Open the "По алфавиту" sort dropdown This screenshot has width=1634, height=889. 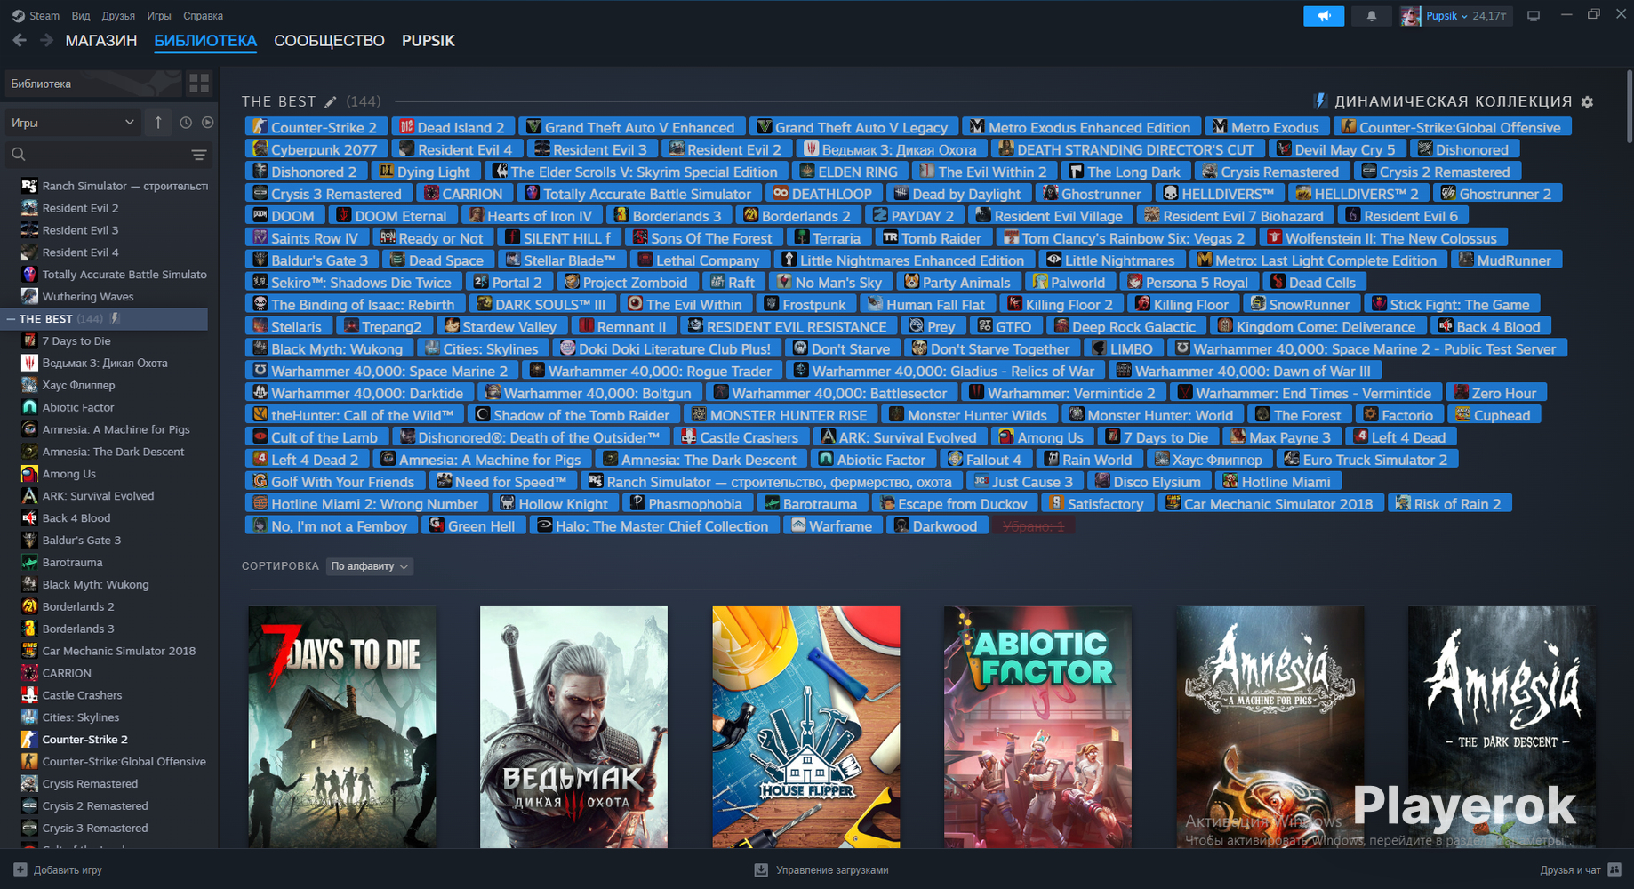369,566
